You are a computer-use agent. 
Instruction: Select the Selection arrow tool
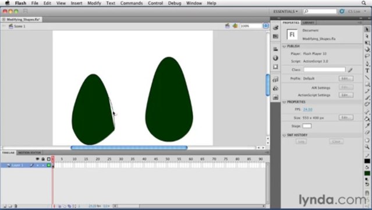[x=367, y=29]
